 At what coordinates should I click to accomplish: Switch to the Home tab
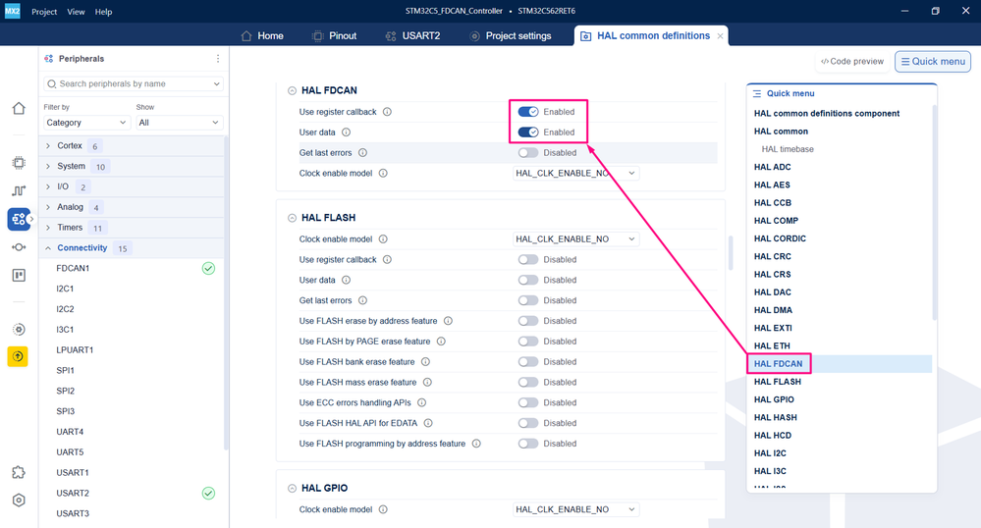coord(262,35)
